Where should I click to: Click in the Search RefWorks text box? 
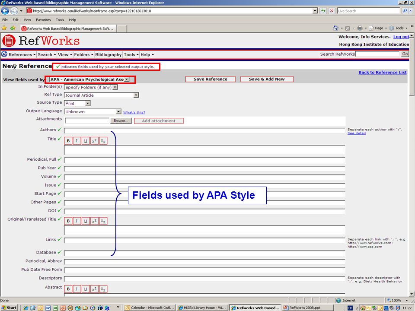pyautogui.click(x=378, y=54)
